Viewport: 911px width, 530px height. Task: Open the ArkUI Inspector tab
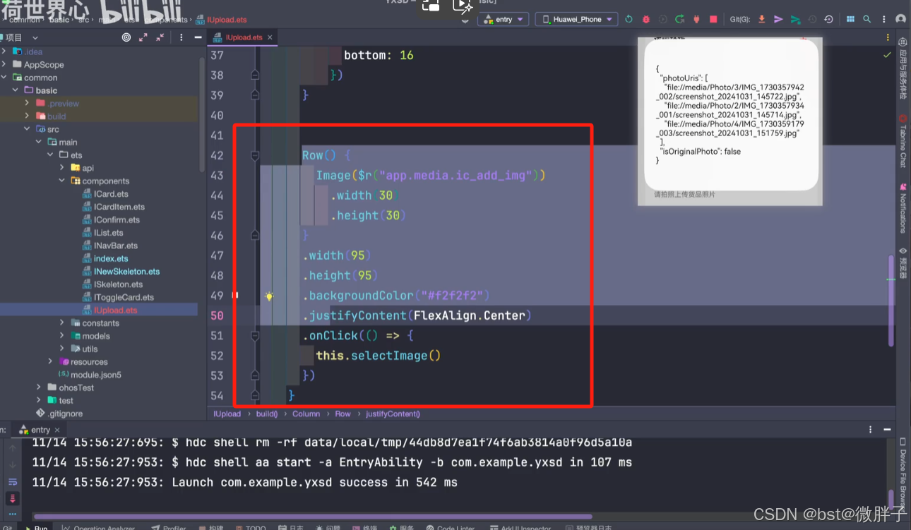point(520,527)
